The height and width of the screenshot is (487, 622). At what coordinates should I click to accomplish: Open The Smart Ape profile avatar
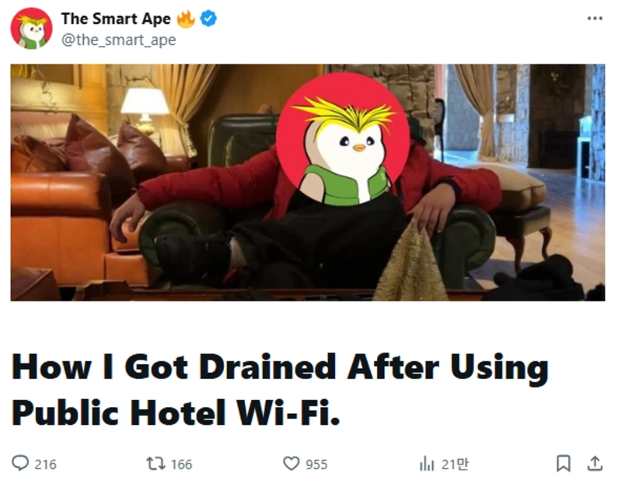31,28
